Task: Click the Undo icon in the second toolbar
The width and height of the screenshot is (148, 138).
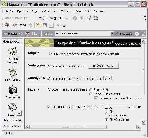Action: click(x=59, y=25)
